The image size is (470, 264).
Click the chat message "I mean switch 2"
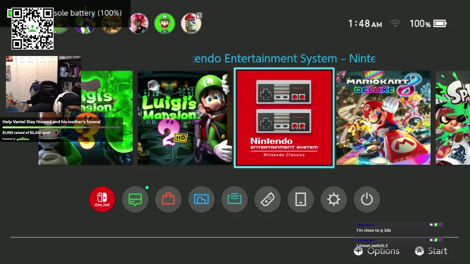372,245
